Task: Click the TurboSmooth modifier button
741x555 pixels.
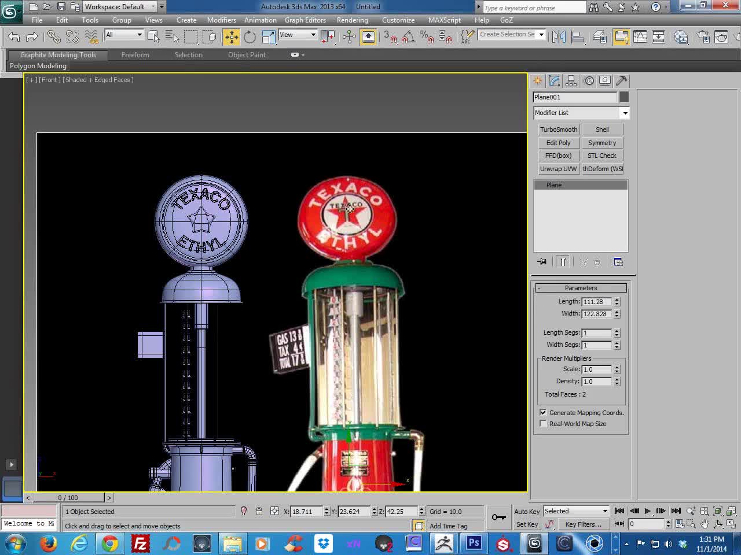Action: pos(559,129)
